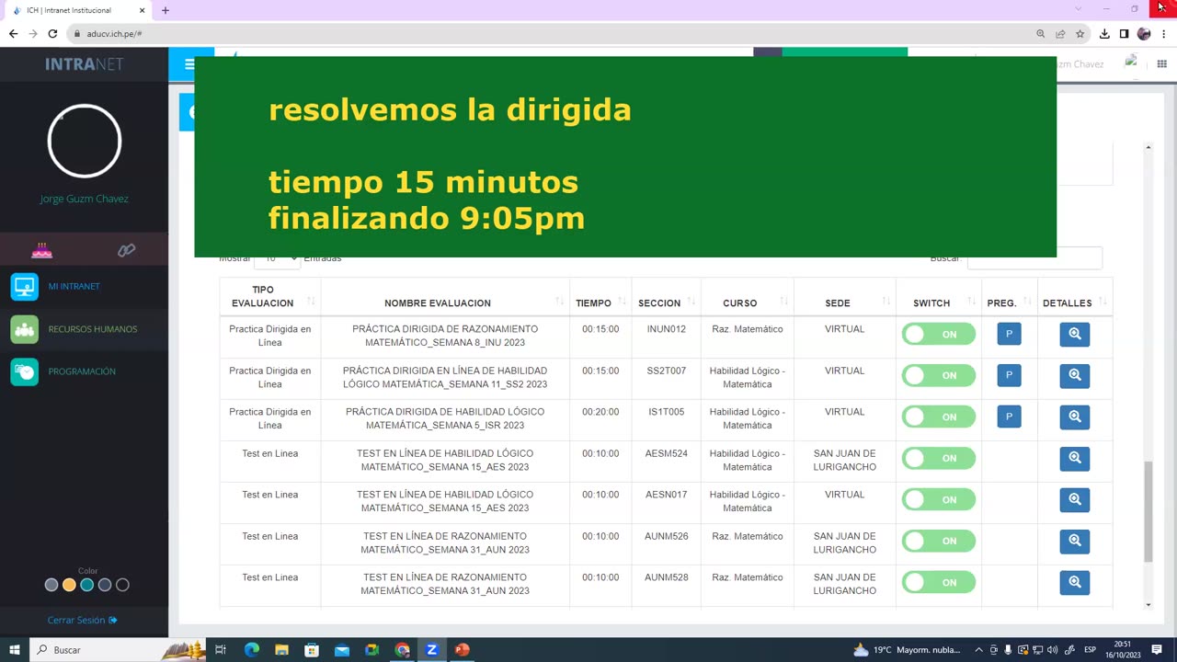1177x662 pixels.
Task: Click the RECURSOS HUMANOS people icon
Action: 25,329
